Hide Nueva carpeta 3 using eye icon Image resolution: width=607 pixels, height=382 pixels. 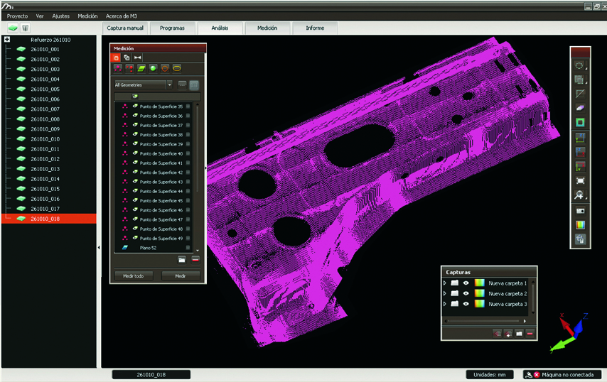pos(466,304)
